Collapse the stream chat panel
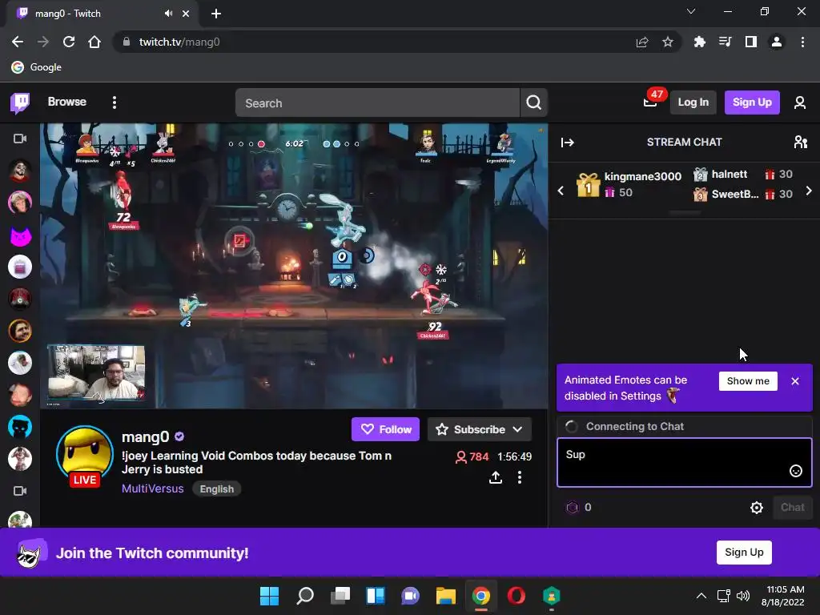The width and height of the screenshot is (820, 615). (x=568, y=143)
